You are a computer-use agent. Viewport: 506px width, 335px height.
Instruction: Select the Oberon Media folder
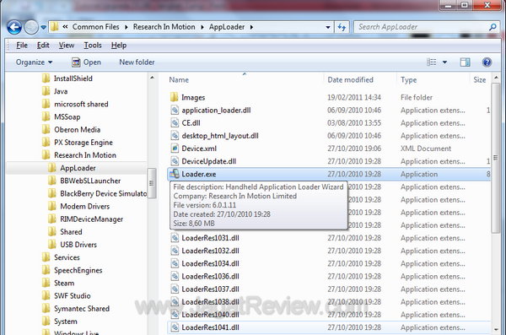pos(77,130)
